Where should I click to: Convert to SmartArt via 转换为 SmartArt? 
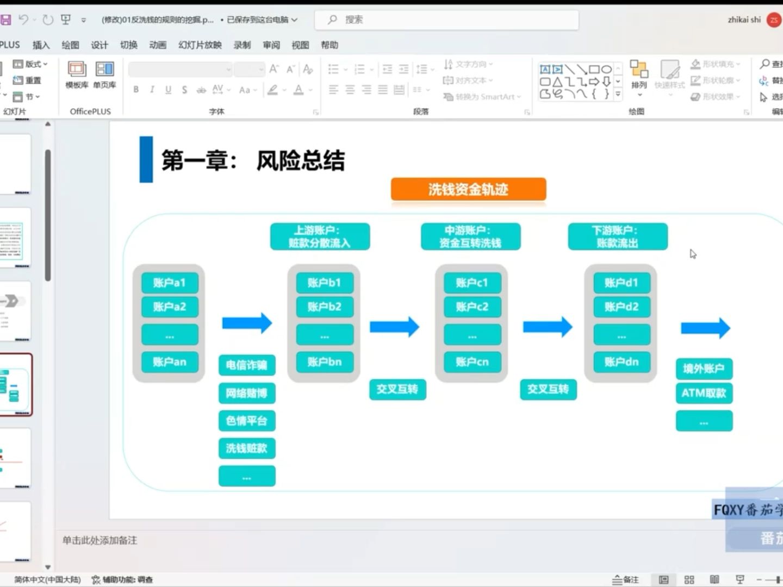[482, 97]
